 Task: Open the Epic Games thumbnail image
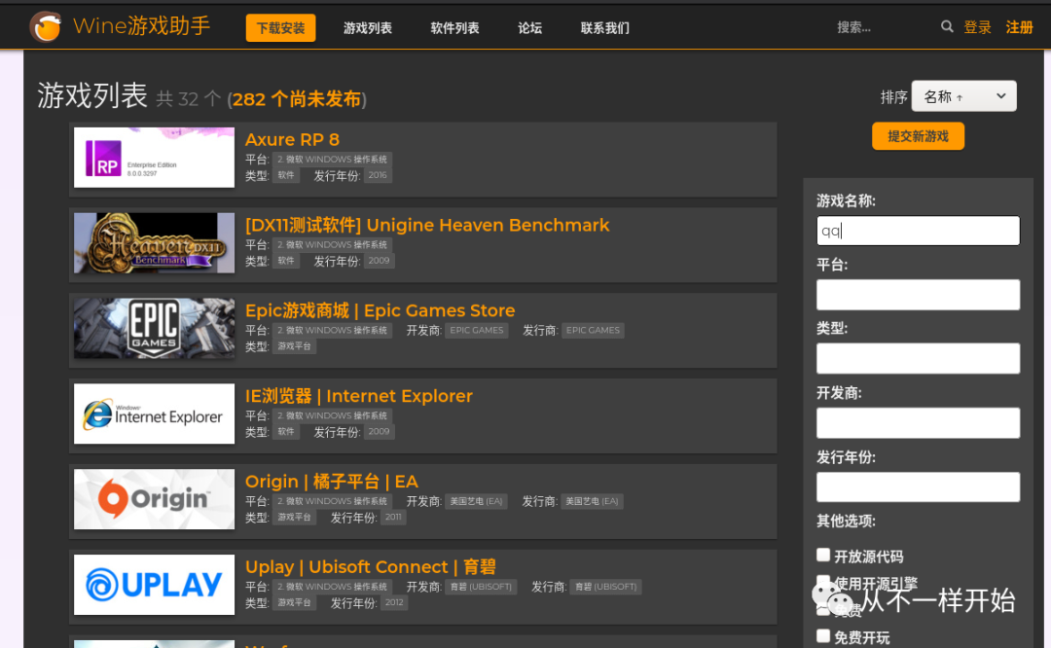[x=154, y=328]
